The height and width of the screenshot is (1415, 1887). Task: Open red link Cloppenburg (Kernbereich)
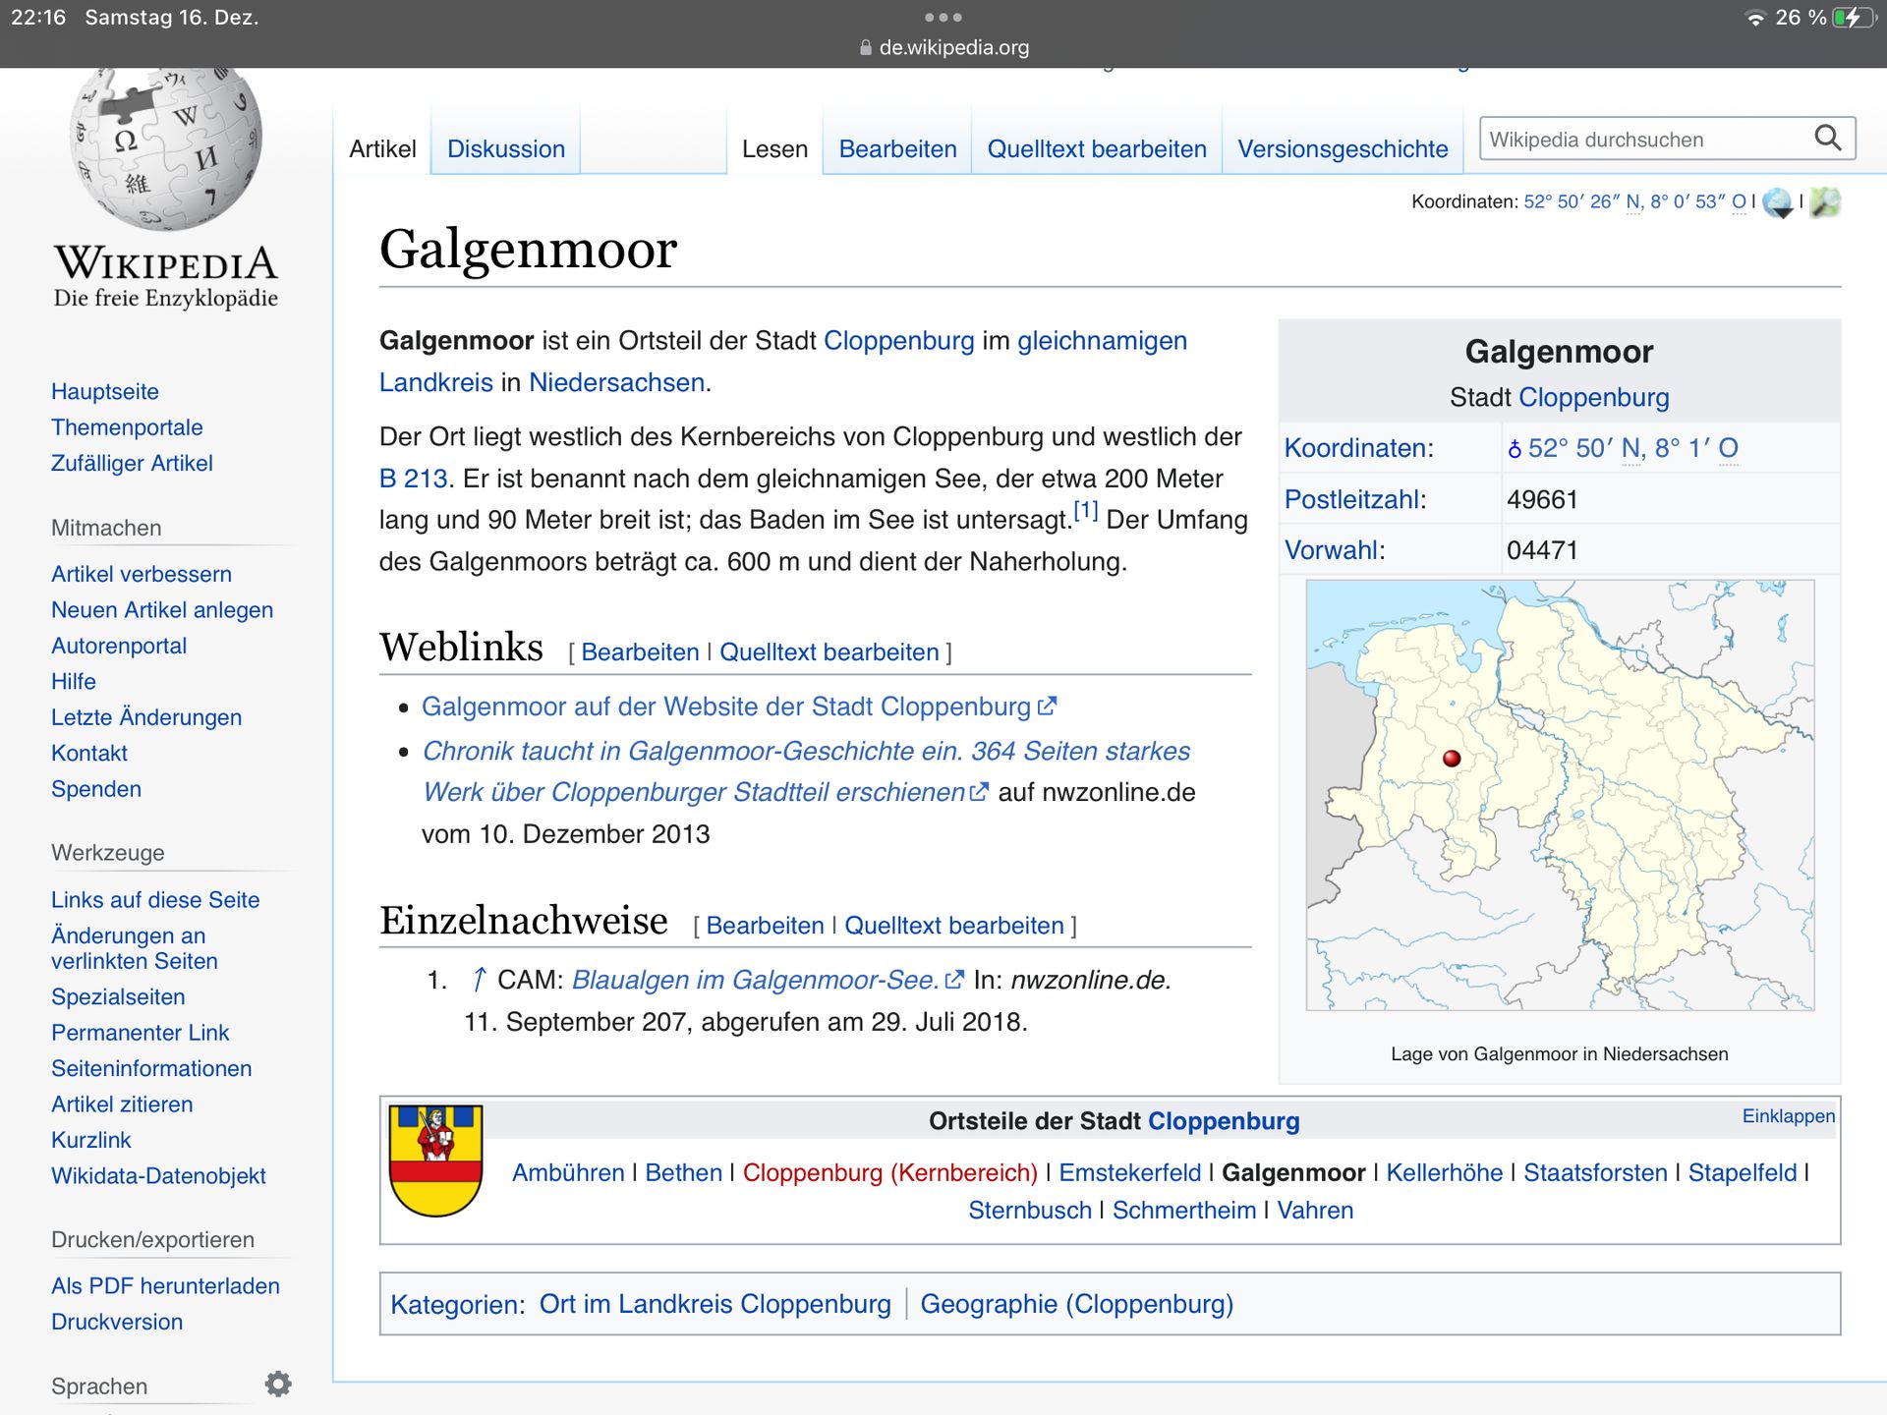[x=890, y=1173]
